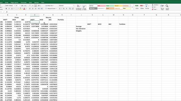Expand the Merge & Center dropdown arrow

click(x=56, y=9)
